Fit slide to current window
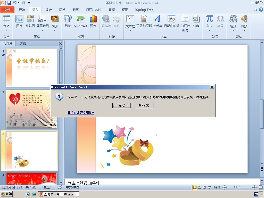Image resolution: width=264 pixels, height=198 pixels. point(260,187)
